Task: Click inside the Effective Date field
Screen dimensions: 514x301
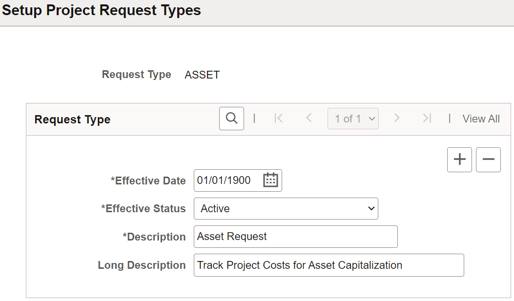Action: (x=229, y=180)
